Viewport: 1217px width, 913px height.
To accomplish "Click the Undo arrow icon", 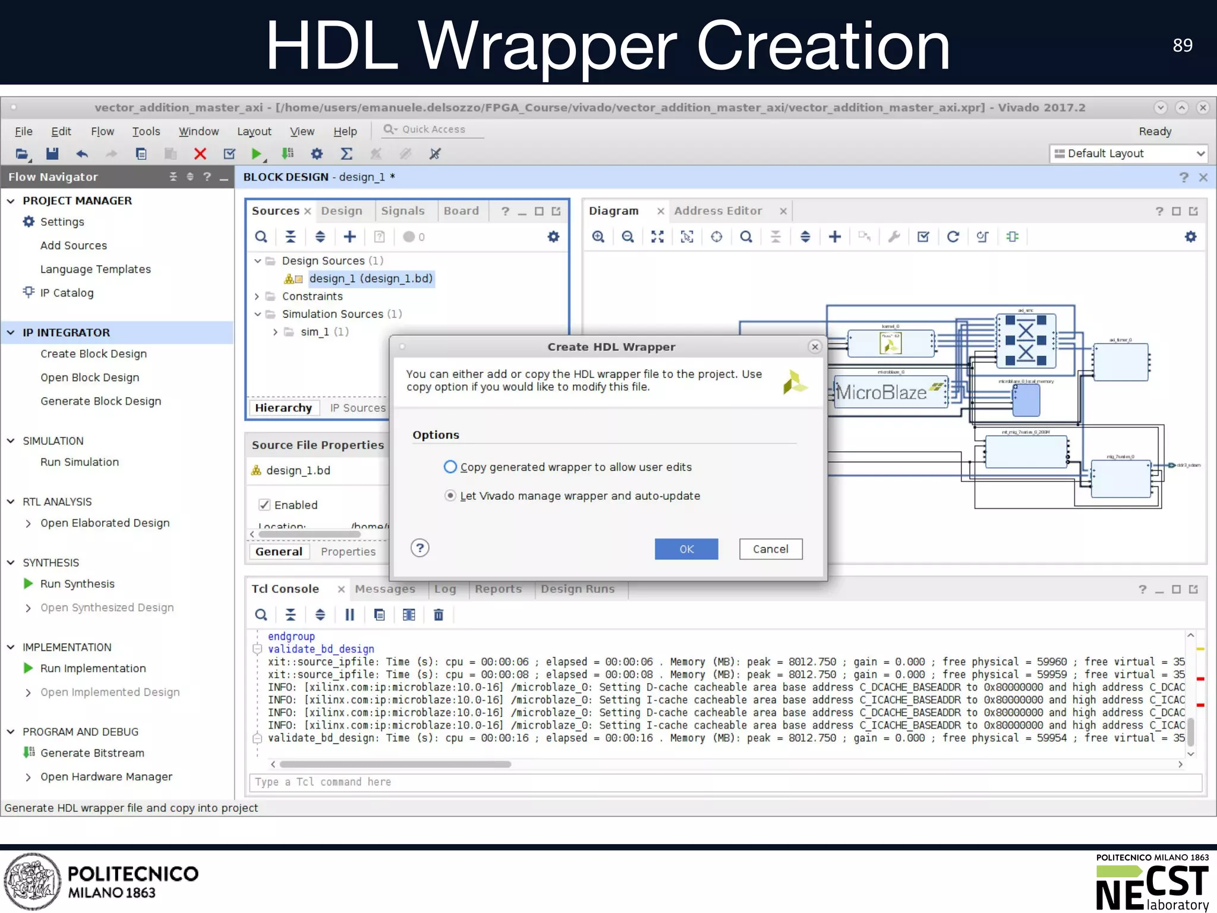I will pos(82,154).
